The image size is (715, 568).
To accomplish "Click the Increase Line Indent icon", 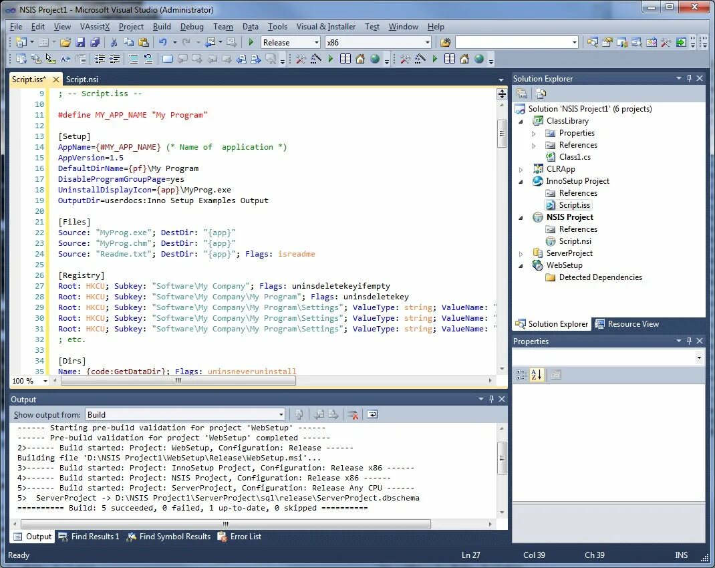I will coord(114,59).
